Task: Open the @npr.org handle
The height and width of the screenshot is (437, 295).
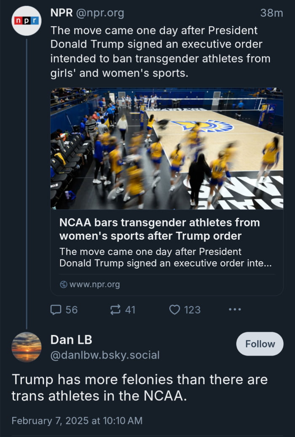Action: (x=100, y=13)
